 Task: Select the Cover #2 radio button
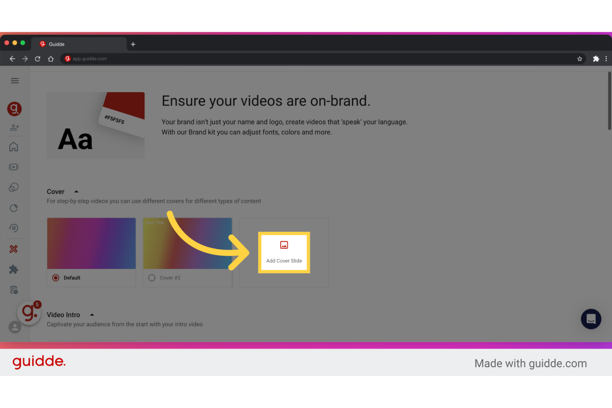pos(152,278)
